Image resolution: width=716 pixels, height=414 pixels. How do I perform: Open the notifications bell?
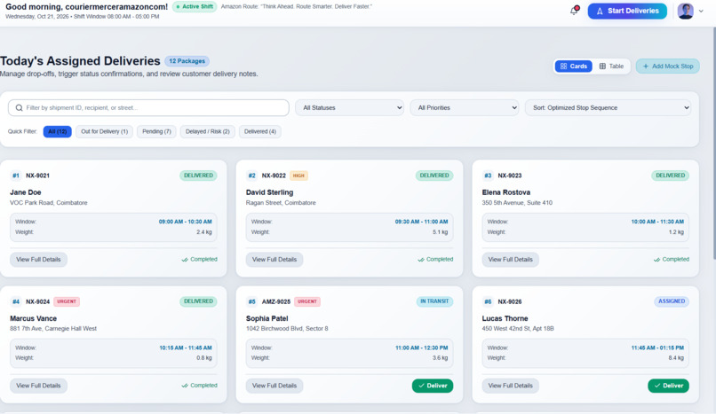tap(574, 11)
